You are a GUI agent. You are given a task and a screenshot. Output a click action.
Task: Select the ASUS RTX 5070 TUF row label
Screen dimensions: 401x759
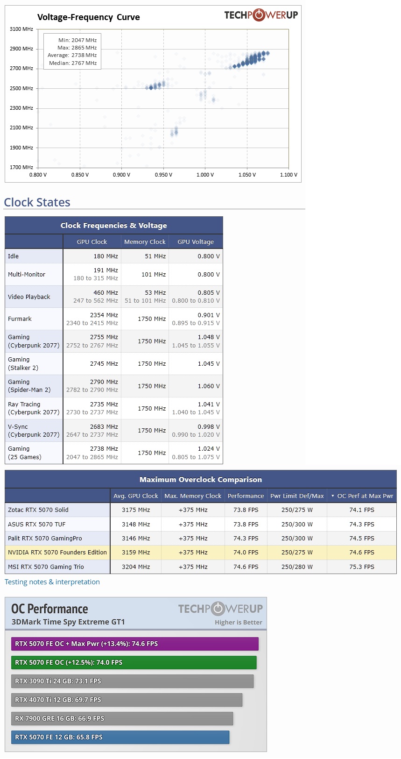(x=37, y=524)
